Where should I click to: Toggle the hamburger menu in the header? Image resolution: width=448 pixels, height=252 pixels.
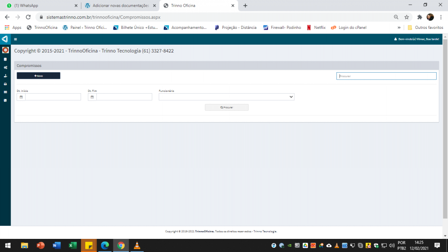pyautogui.click(x=15, y=39)
